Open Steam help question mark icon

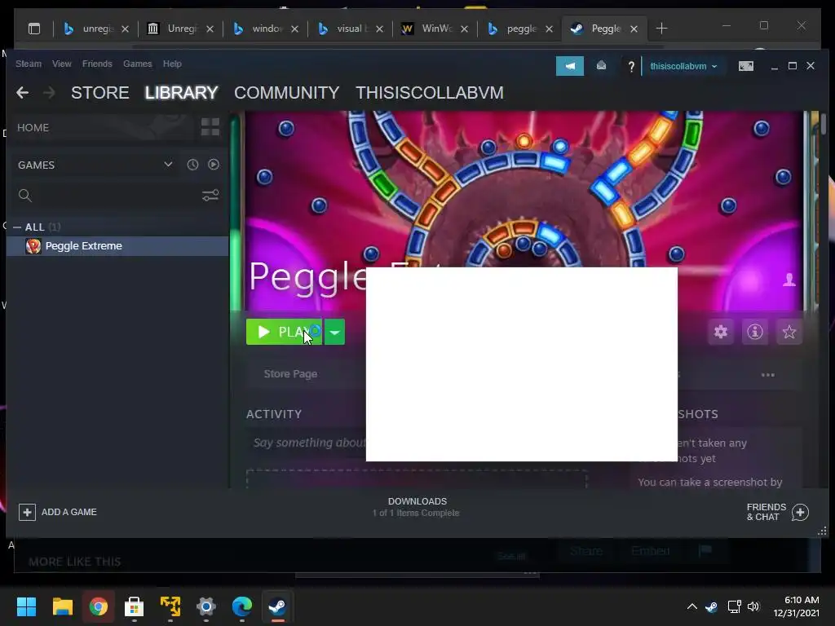coord(631,67)
